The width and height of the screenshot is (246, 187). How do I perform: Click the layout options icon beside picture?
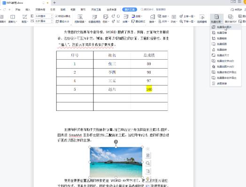click(148, 155)
